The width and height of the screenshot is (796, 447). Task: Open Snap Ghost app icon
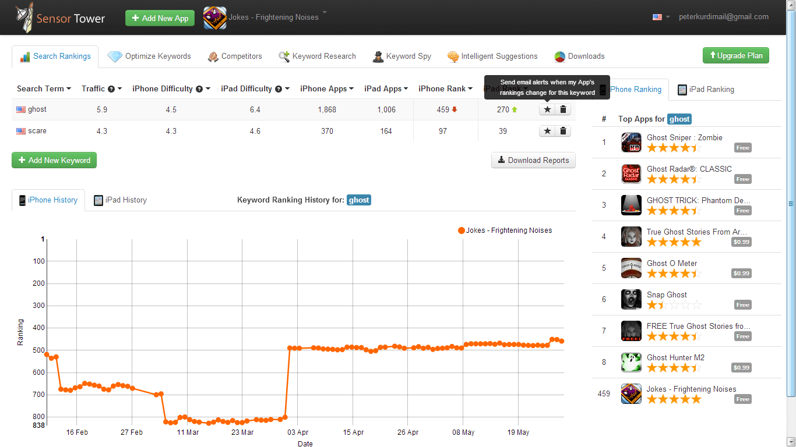(631, 300)
